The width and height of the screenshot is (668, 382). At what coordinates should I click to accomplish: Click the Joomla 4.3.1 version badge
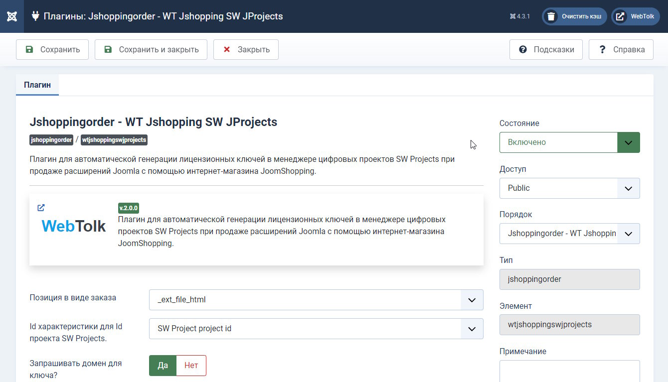coord(520,16)
